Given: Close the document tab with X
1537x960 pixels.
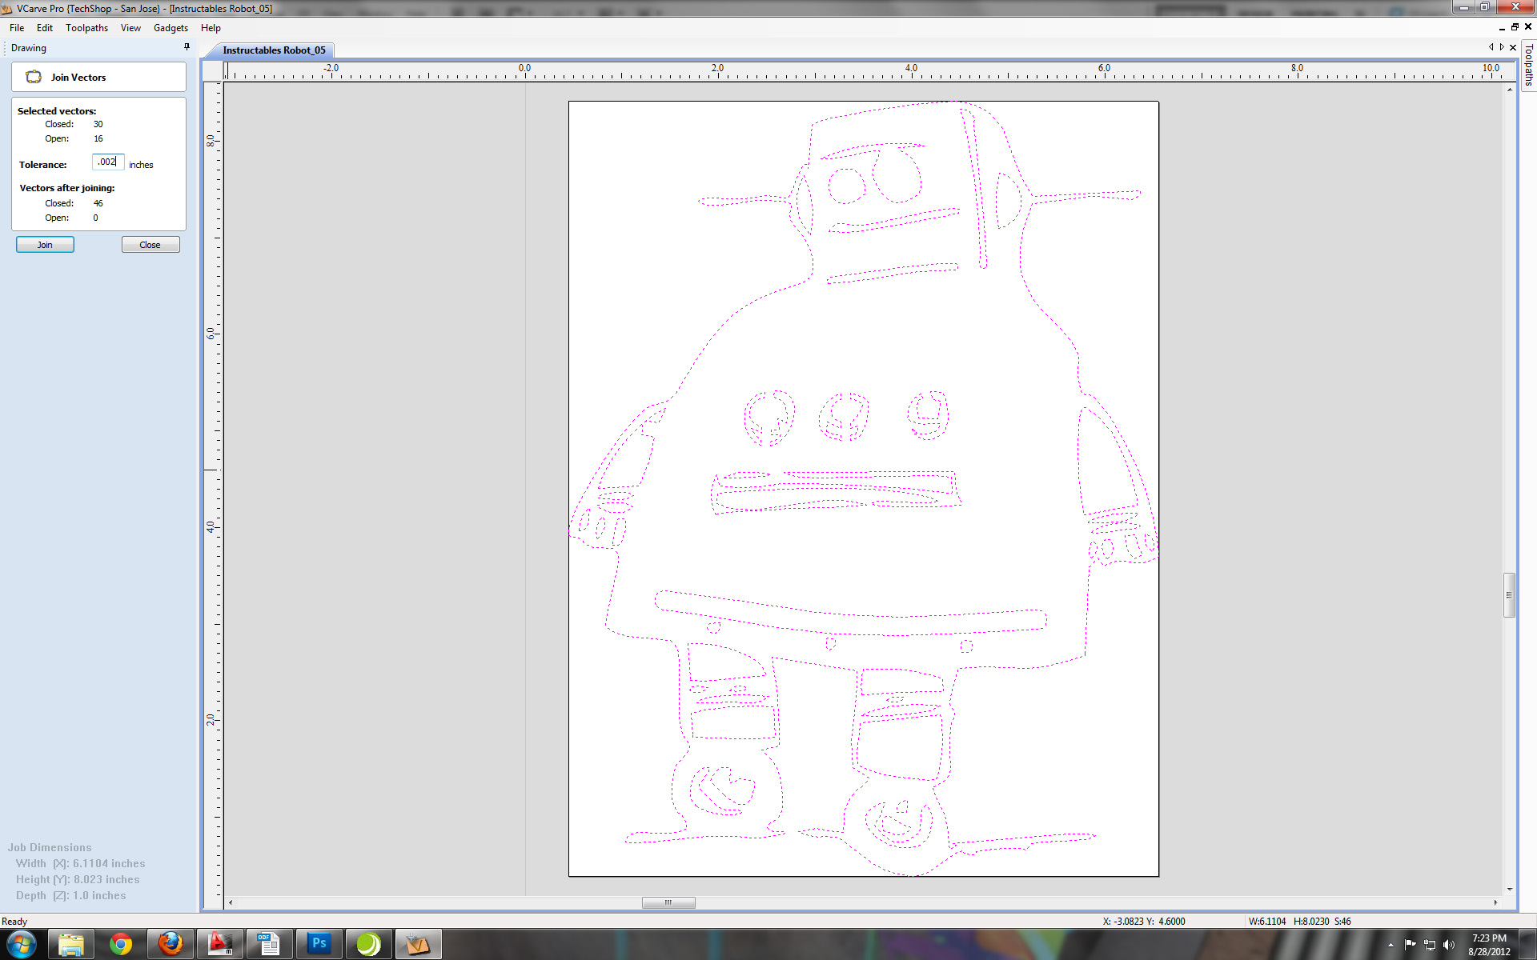Looking at the screenshot, I should (x=1513, y=48).
